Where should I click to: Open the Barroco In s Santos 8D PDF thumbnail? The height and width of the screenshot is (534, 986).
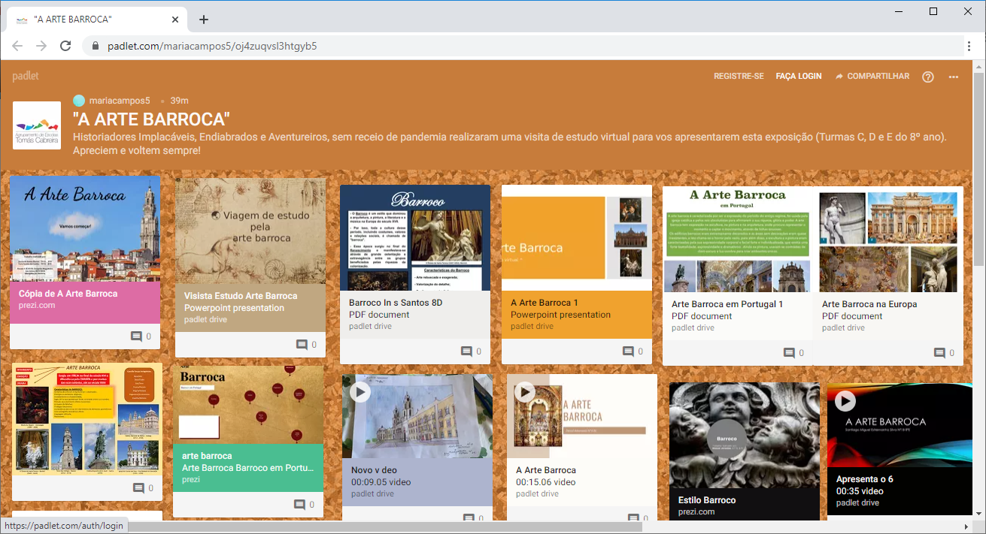415,237
